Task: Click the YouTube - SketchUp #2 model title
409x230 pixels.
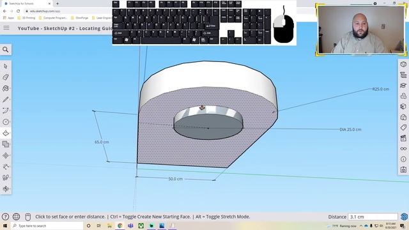Action: click(65, 28)
